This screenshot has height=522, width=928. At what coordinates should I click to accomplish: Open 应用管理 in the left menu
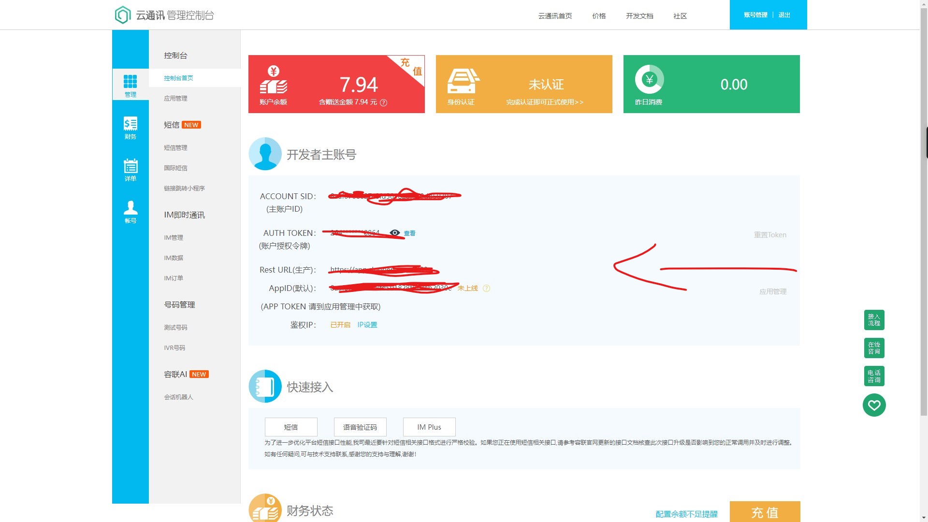click(x=175, y=99)
